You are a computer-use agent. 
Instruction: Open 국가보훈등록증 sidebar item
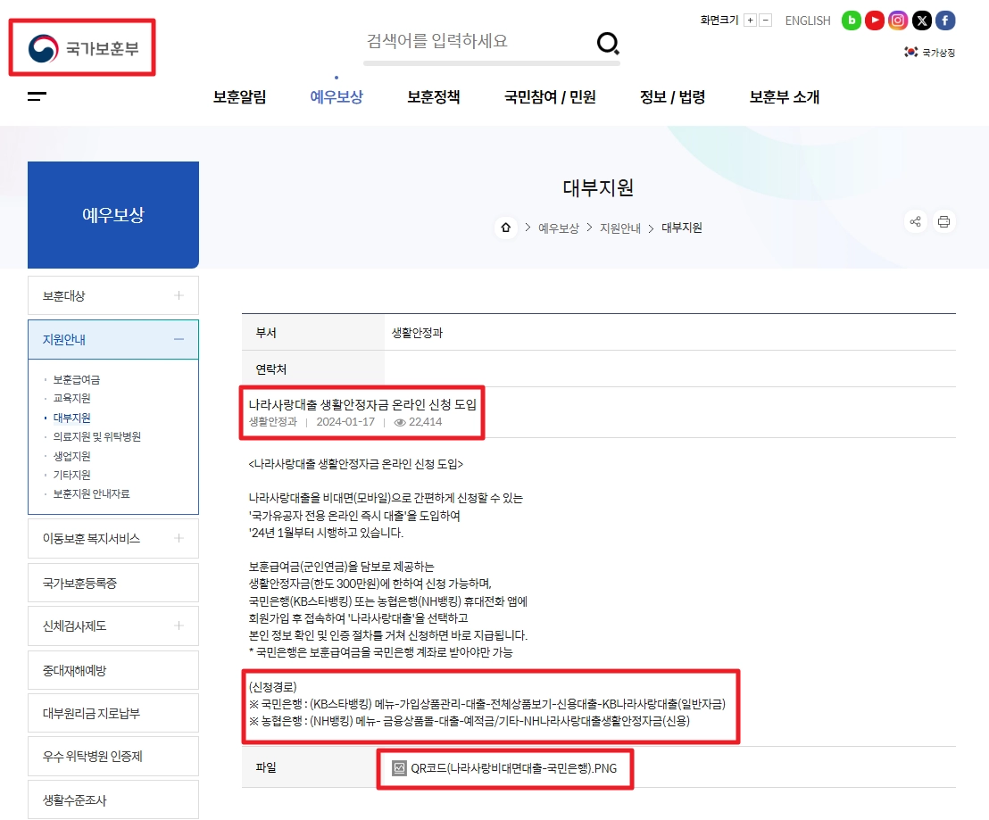(x=113, y=583)
